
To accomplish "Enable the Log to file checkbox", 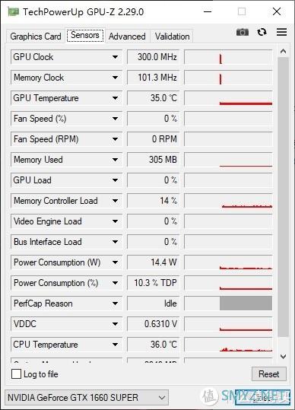I will 16,374.
